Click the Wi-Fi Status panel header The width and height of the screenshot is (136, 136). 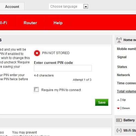pyautogui.click(x=125, y=131)
